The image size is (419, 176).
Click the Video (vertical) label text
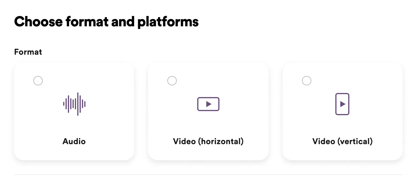point(342,141)
